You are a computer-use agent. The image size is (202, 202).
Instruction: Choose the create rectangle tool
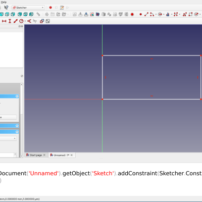click(x=190, y=14)
